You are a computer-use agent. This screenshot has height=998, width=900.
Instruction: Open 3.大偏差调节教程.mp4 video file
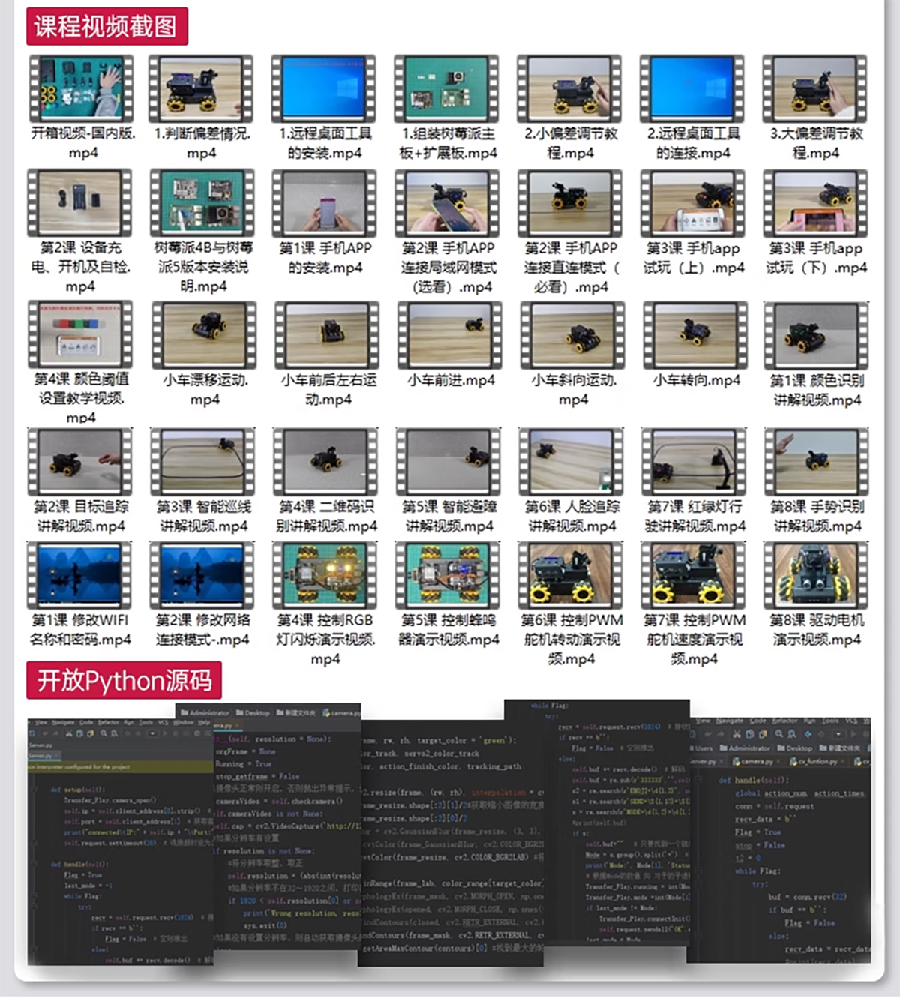[814, 89]
